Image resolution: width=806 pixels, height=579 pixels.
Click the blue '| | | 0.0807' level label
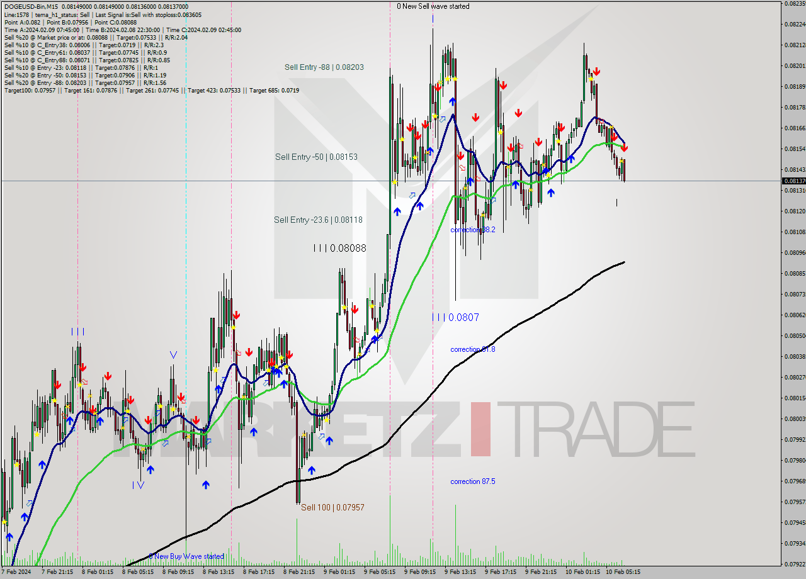pos(456,317)
